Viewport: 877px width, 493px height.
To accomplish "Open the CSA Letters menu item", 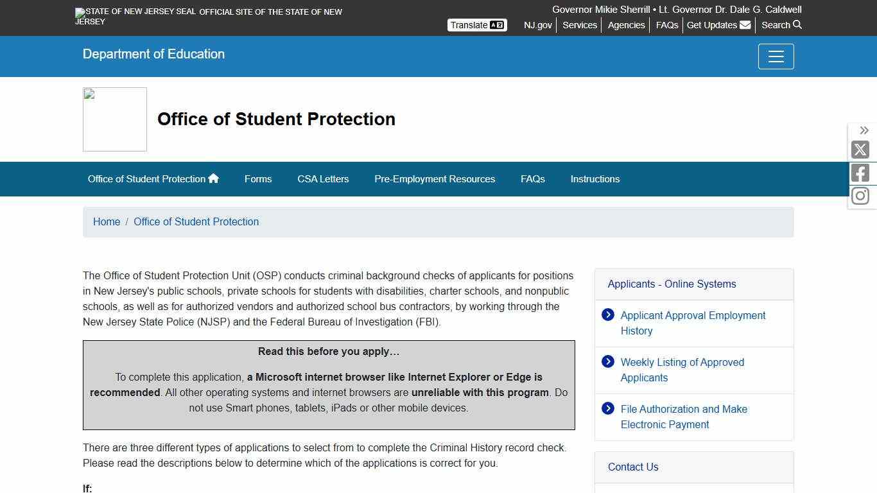I will (x=323, y=179).
